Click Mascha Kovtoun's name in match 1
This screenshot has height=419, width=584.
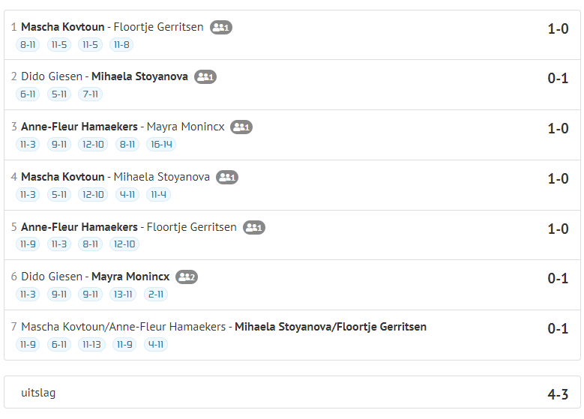[x=62, y=27]
